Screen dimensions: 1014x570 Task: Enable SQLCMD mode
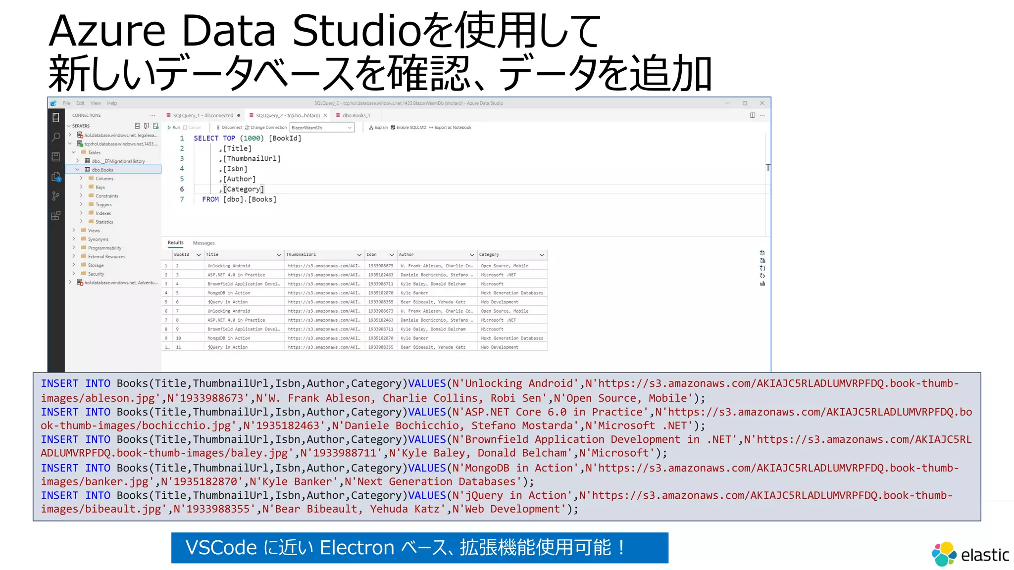click(x=408, y=128)
